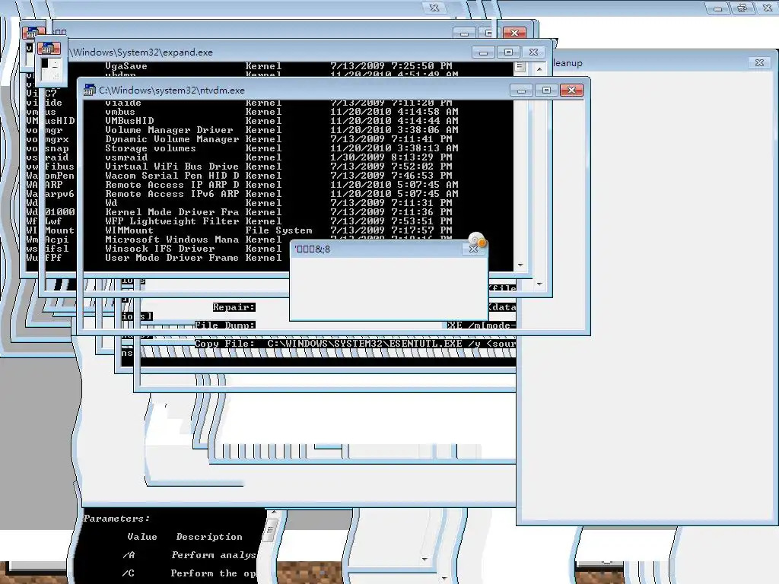Click the disc icon above the small dialog
This screenshot has width=779, height=584.
coord(477,238)
